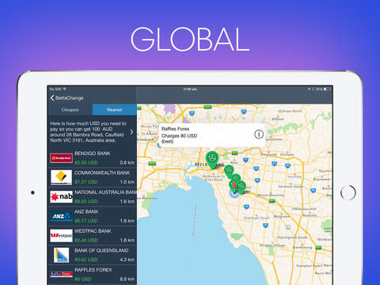Select the large green map pin near Melbourne
The width and height of the screenshot is (380, 285).
click(212, 159)
